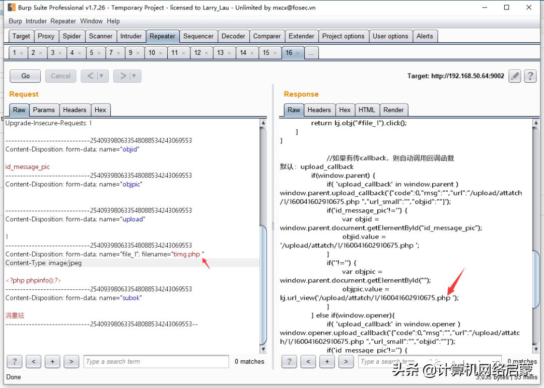Image resolution: width=544 pixels, height=388 pixels.
Task: Click the id_message_pic value line
Action: [x=27, y=167]
